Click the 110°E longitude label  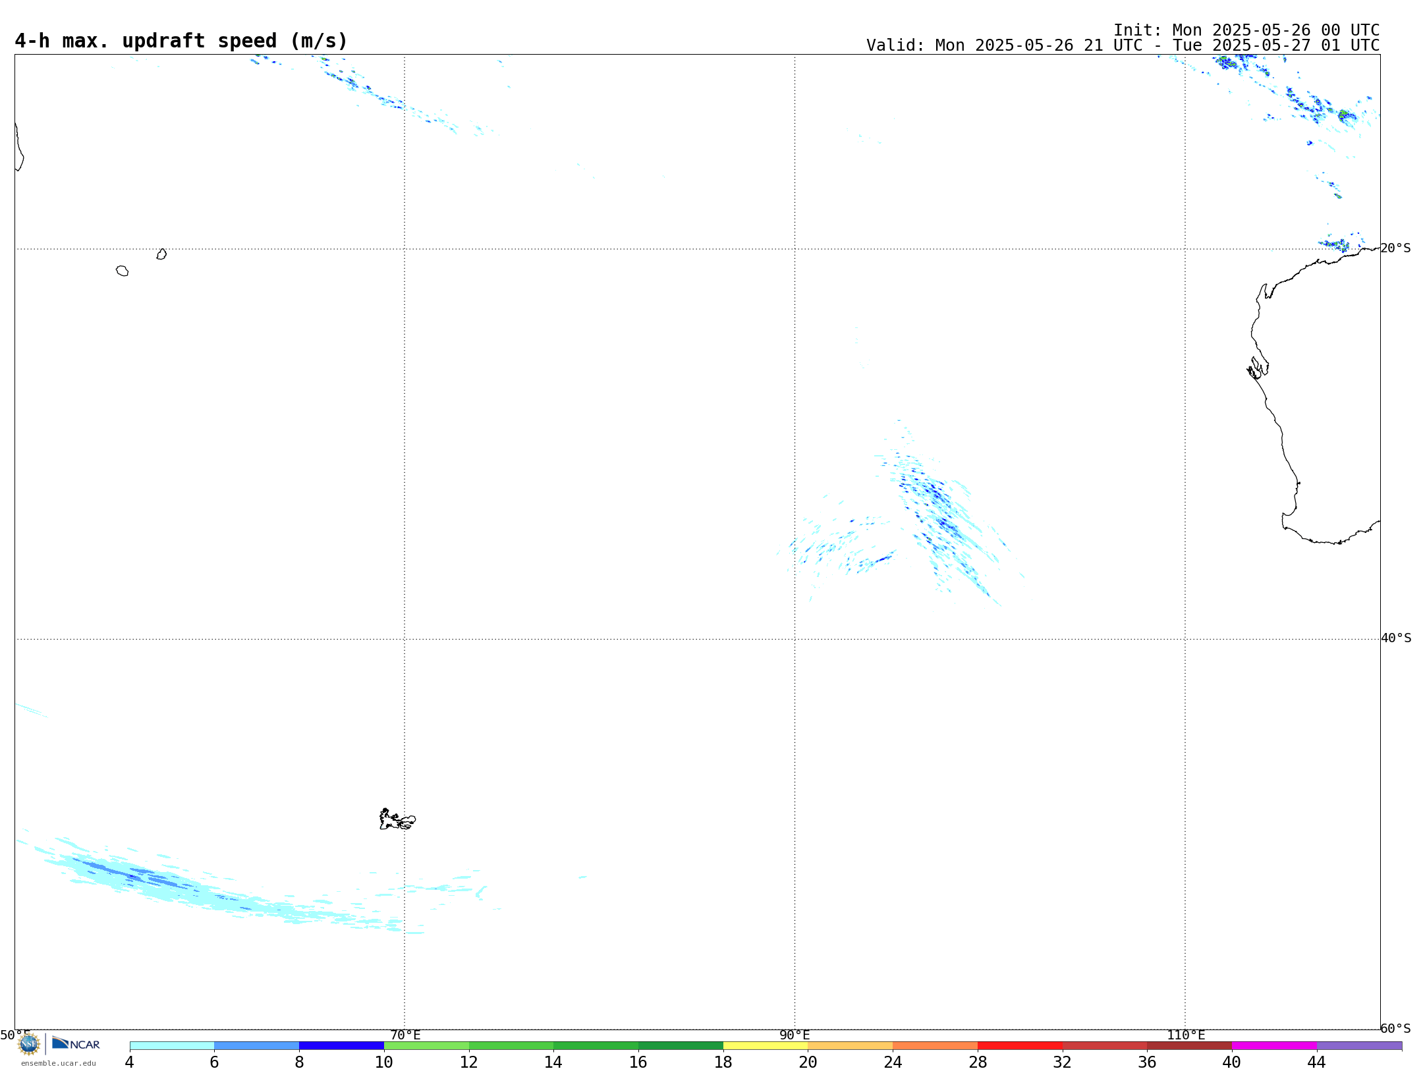[1186, 1035]
